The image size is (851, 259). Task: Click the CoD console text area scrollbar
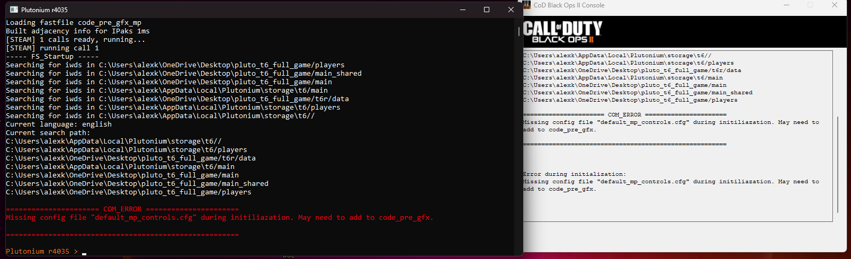point(838,164)
